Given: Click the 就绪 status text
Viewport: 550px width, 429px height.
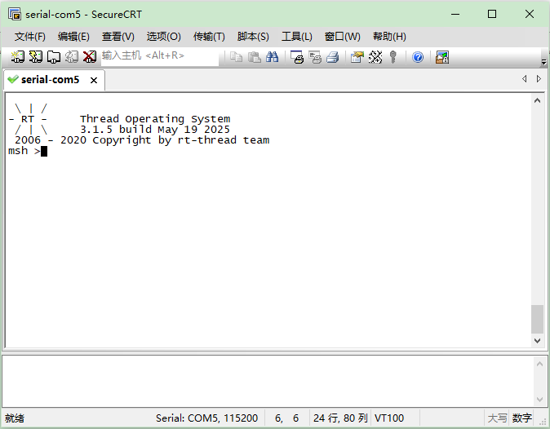Looking at the screenshot, I should [x=15, y=418].
